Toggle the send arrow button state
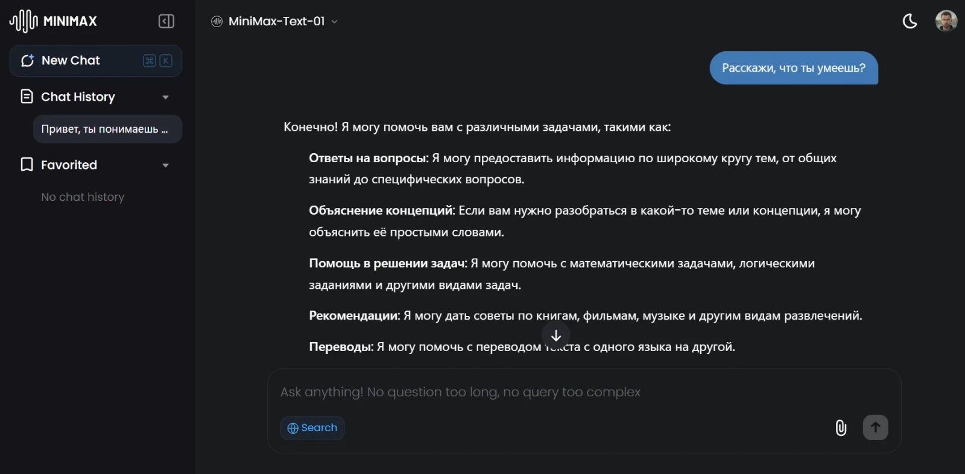The width and height of the screenshot is (965, 474). point(875,427)
